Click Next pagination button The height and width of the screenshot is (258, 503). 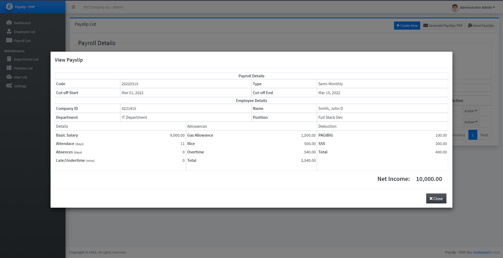point(484,135)
